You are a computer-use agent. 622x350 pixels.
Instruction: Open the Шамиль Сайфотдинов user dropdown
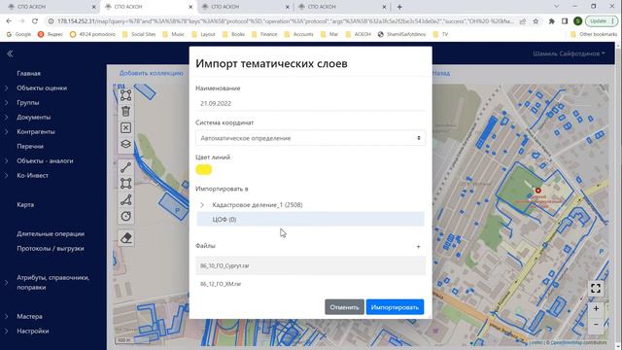pyautogui.click(x=569, y=53)
